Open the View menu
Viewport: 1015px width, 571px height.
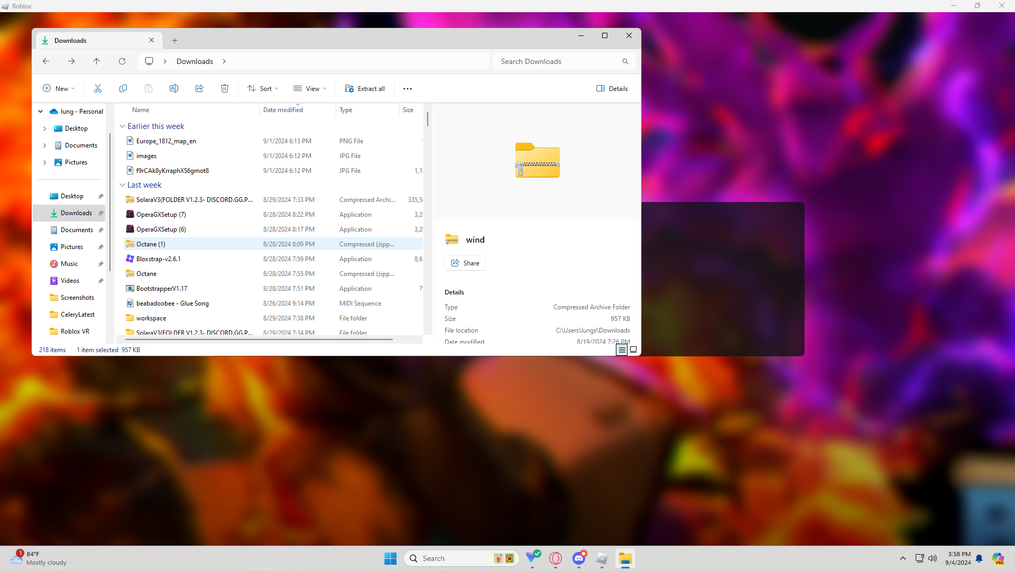[x=310, y=88]
